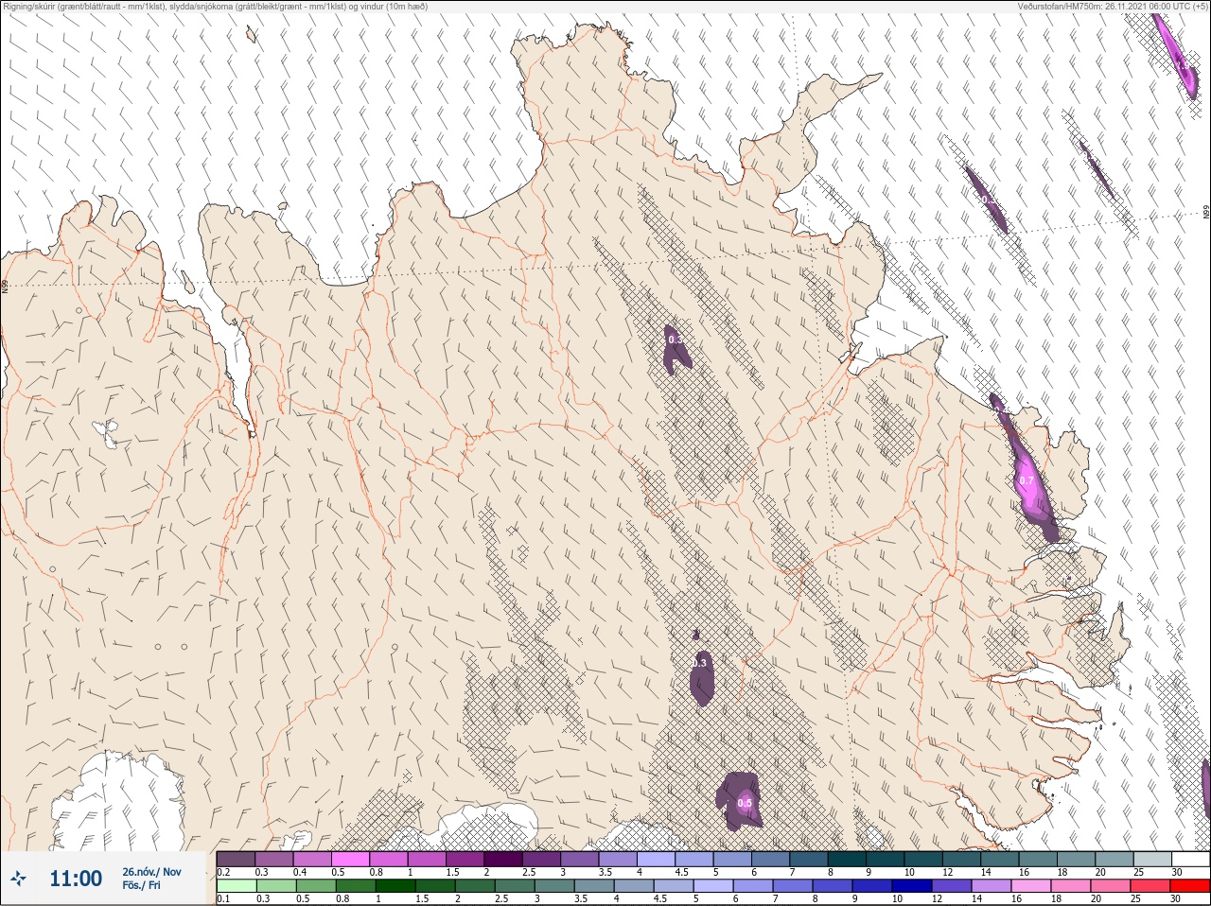Pick the light green bottom-scale swatch between 0.1 and 0.3
Viewport: 1211px width, 906px height.
click(x=236, y=885)
